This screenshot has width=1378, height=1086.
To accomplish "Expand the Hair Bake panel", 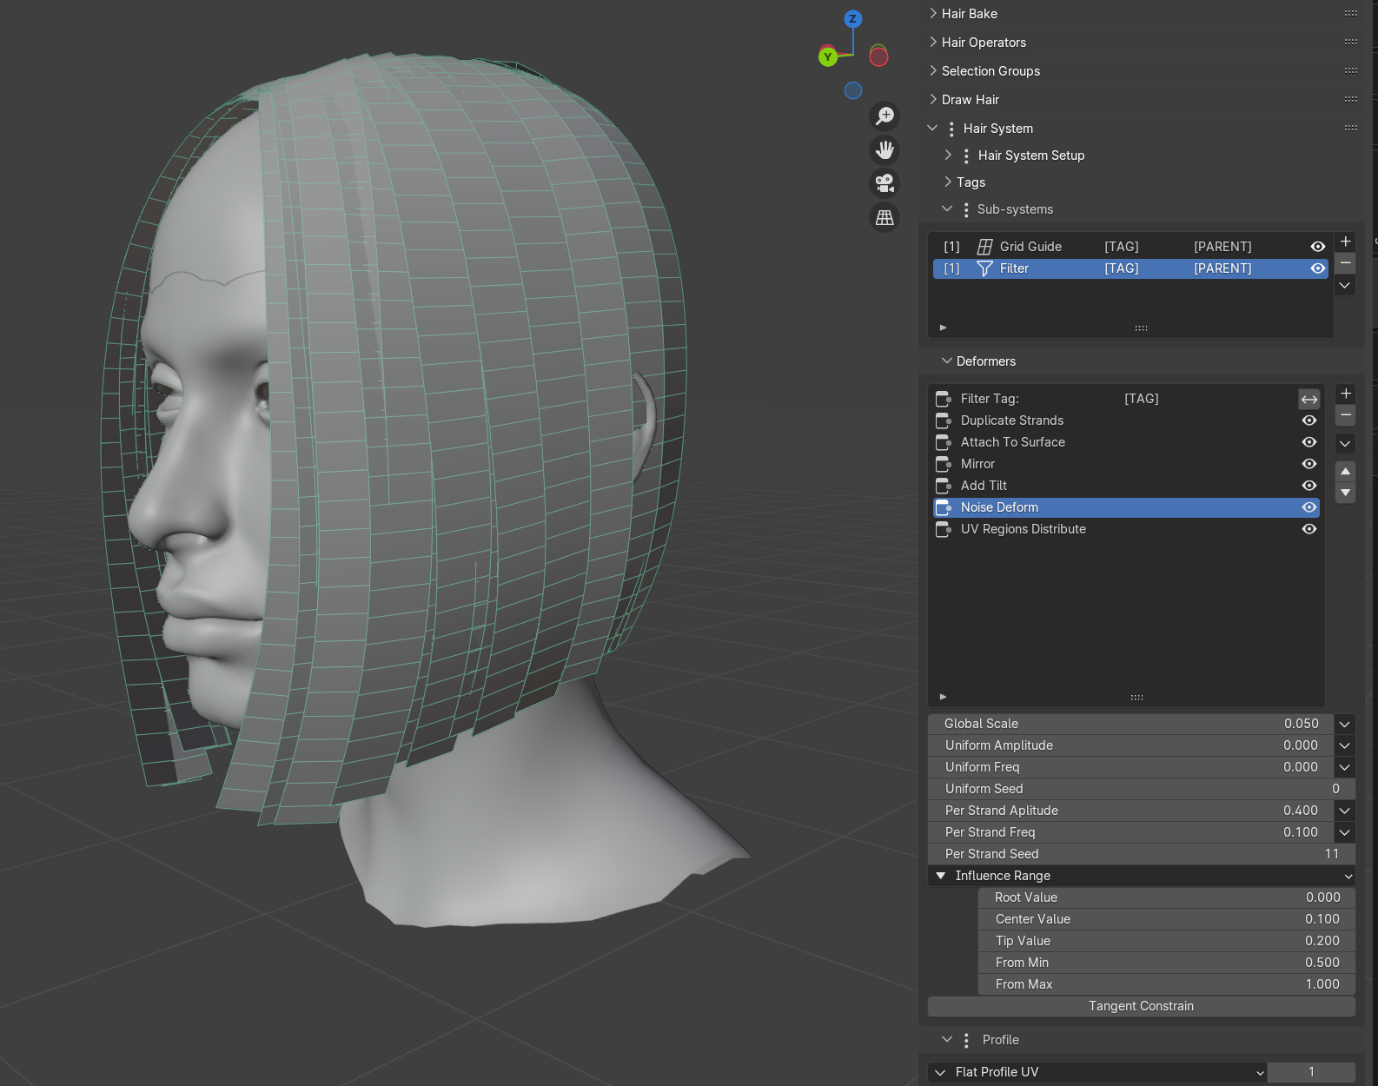I will (x=970, y=14).
